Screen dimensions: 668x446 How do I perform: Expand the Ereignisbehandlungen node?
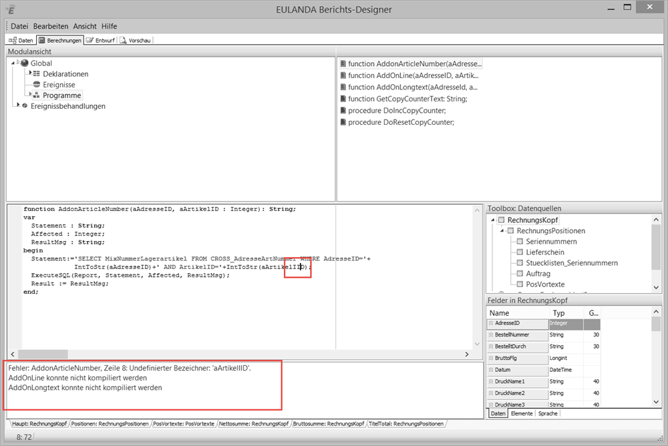coord(18,104)
